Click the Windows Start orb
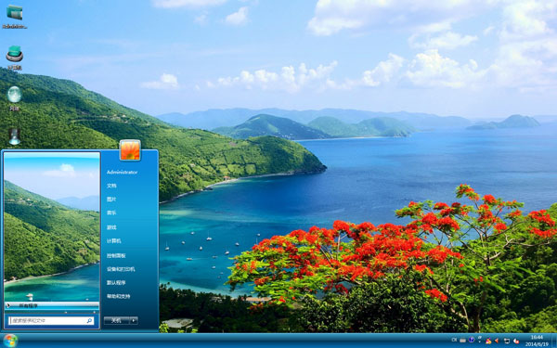This screenshot has width=557, height=348. (10, 341)
